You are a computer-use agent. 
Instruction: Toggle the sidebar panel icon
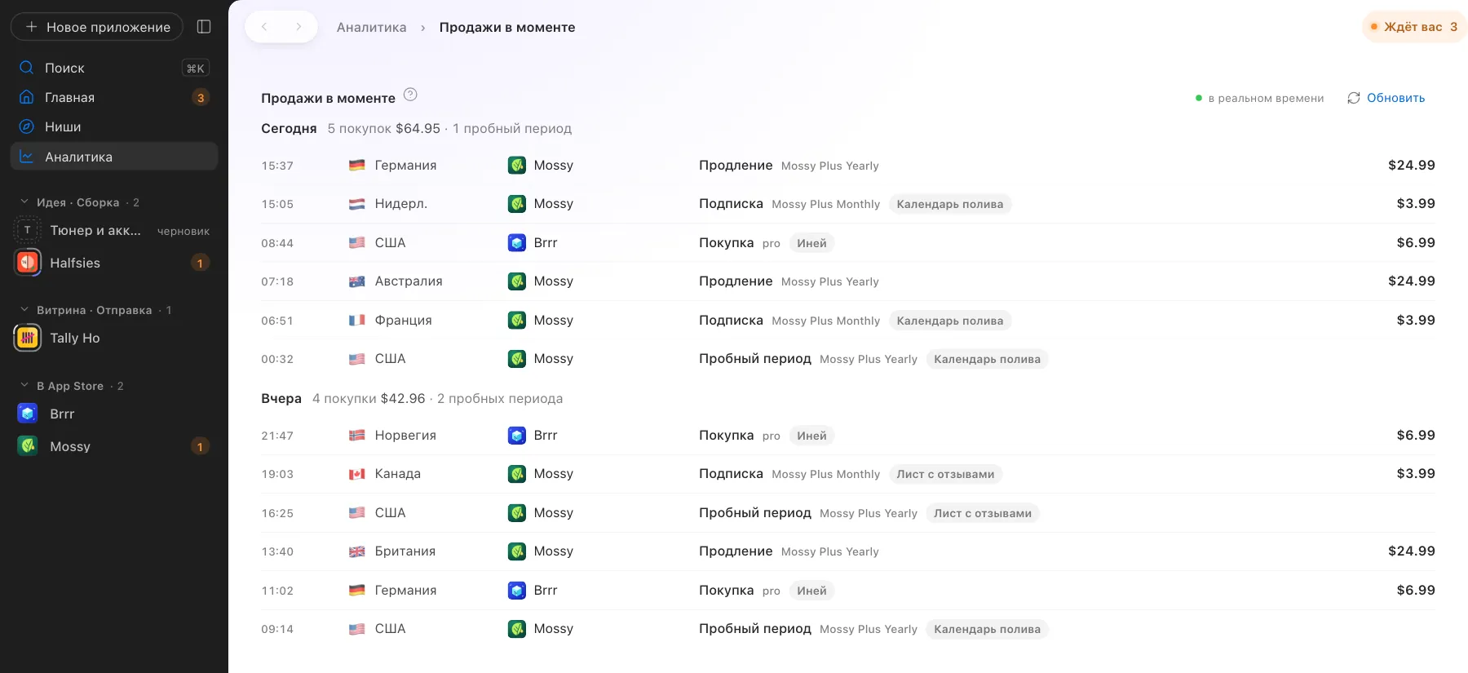[x=204, y=27]
